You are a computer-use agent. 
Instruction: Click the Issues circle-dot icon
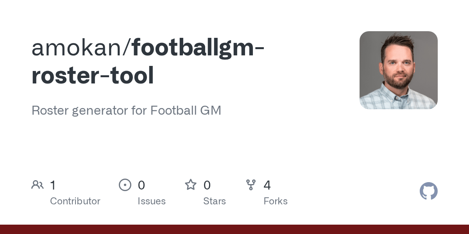[125, 185]
